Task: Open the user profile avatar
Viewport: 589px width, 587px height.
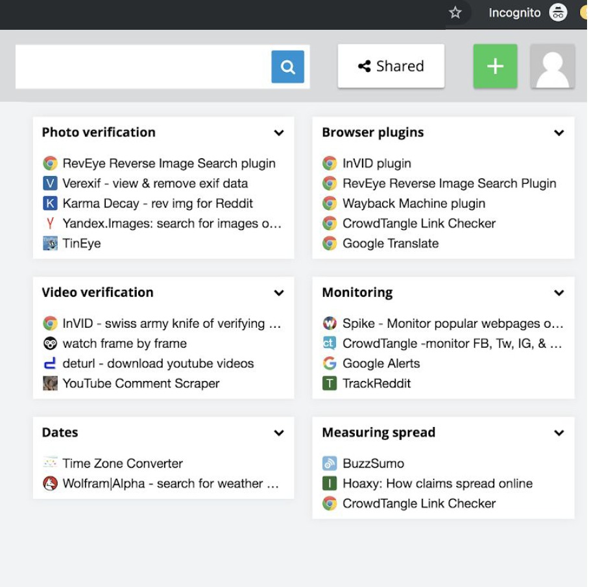Action: tap(553, 66)
